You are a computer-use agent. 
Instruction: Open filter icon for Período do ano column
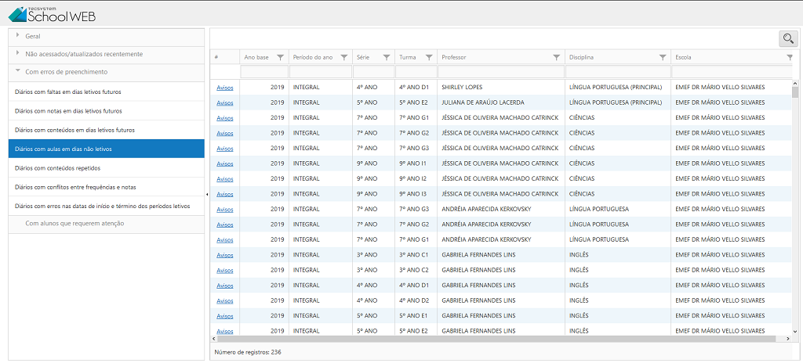[344, 57]
